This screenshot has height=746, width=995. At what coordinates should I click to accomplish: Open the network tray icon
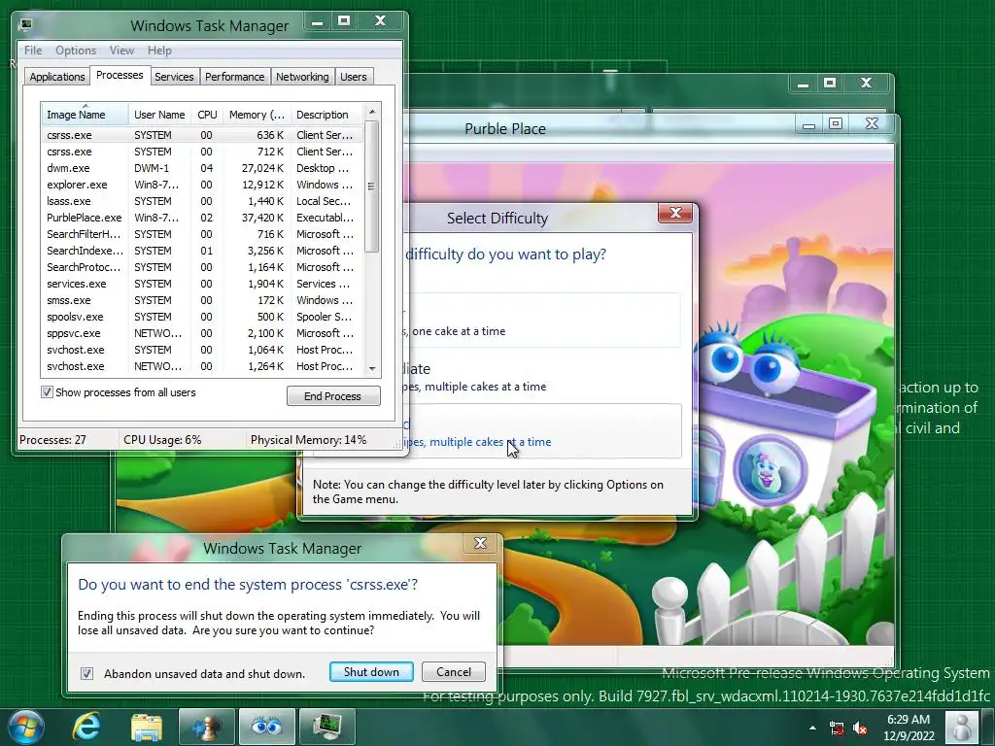click(837, 728)
